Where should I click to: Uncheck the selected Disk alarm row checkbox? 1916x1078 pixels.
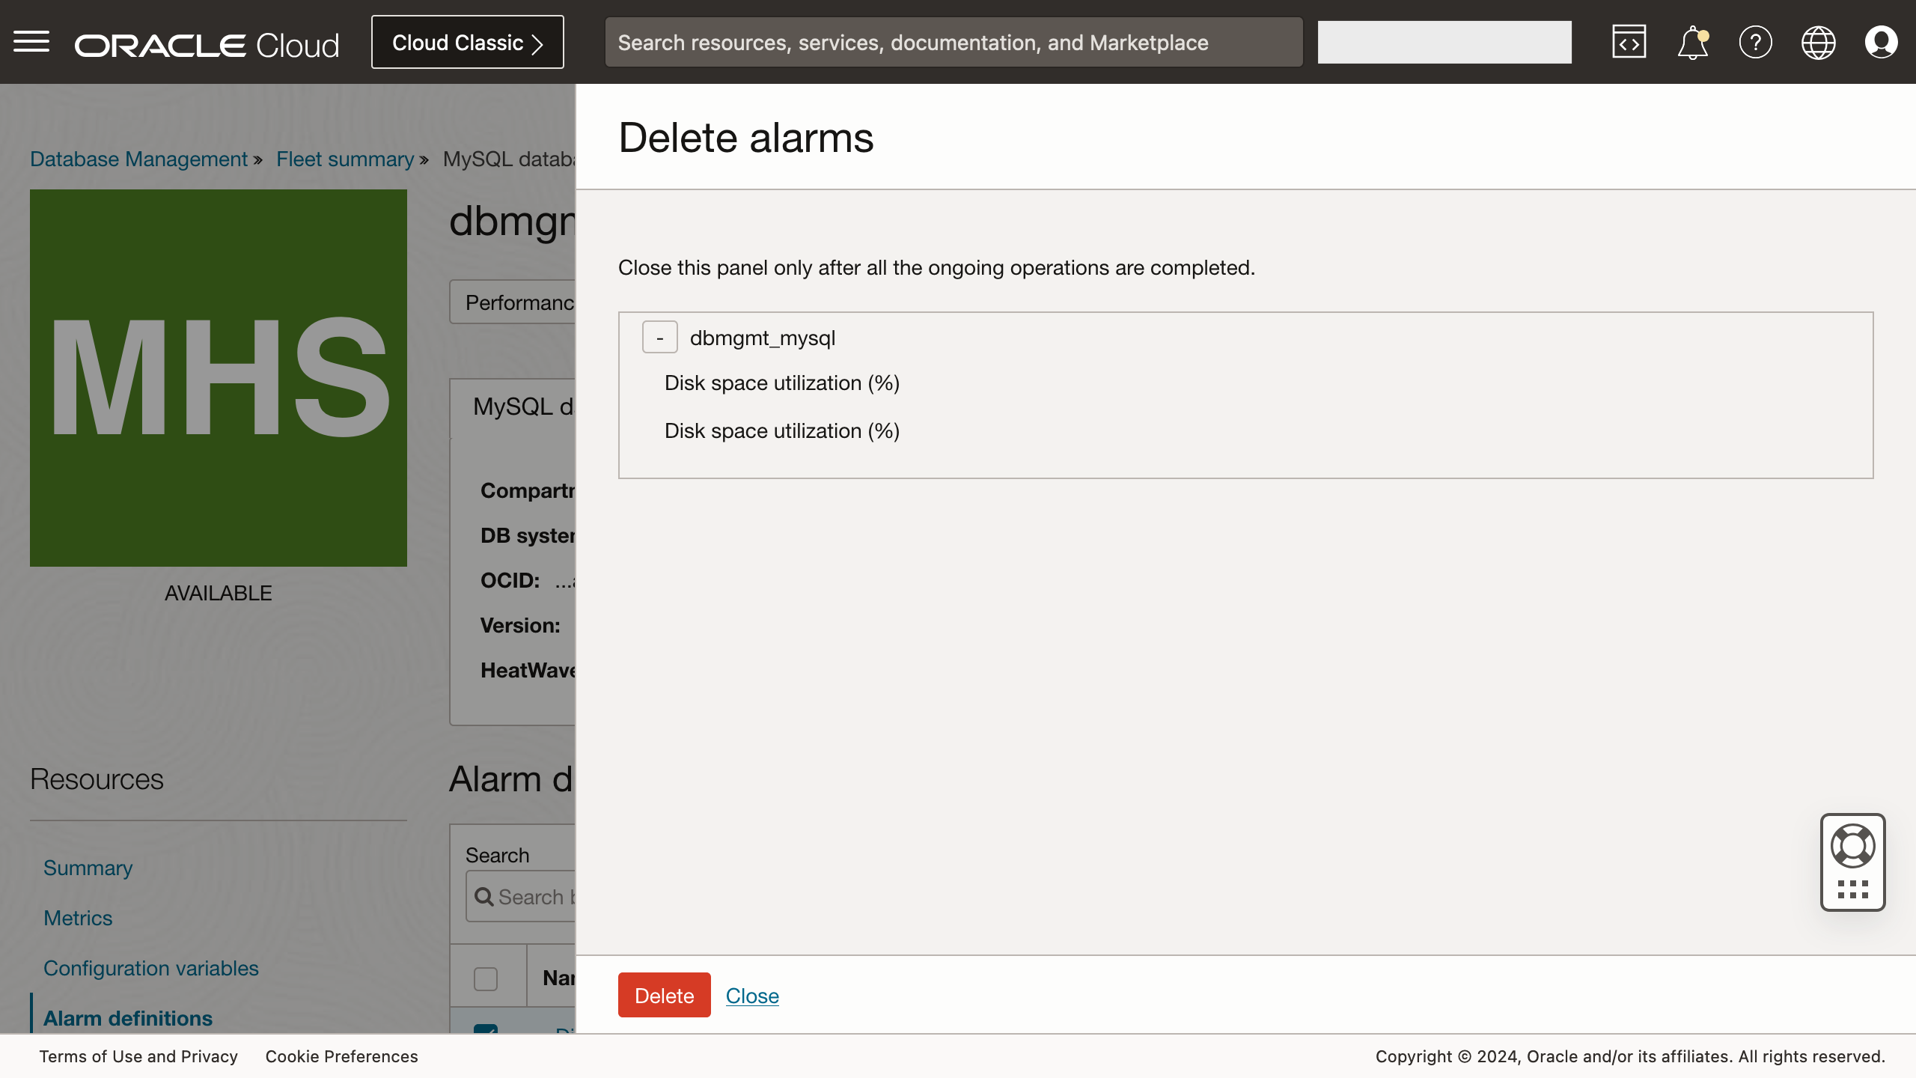coord(486,1032)
